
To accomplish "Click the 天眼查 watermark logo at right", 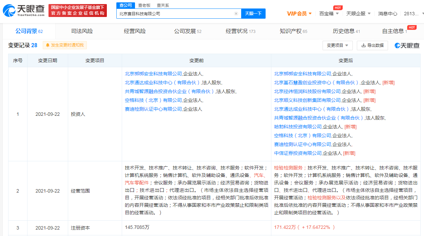I will point(407,46).
